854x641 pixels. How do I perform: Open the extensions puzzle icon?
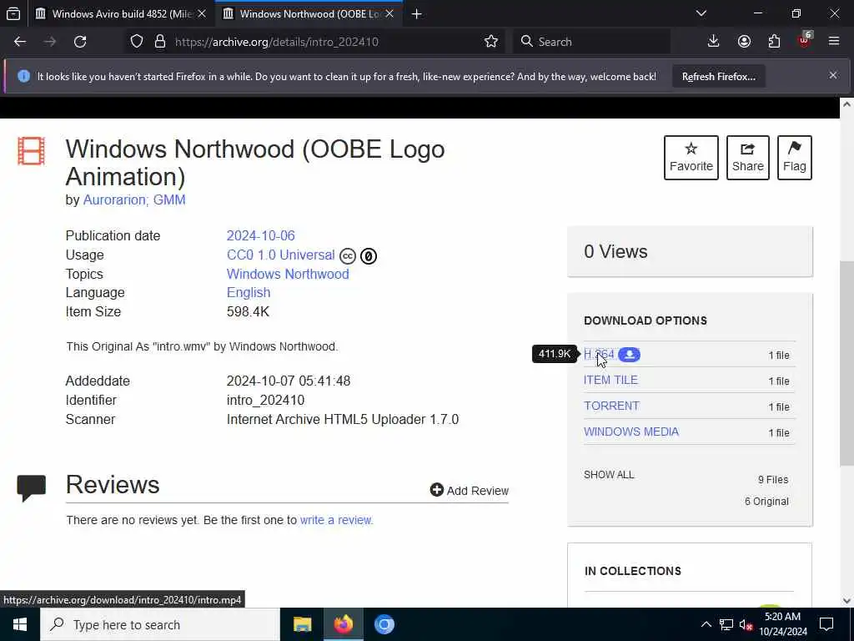pos(774,42)
